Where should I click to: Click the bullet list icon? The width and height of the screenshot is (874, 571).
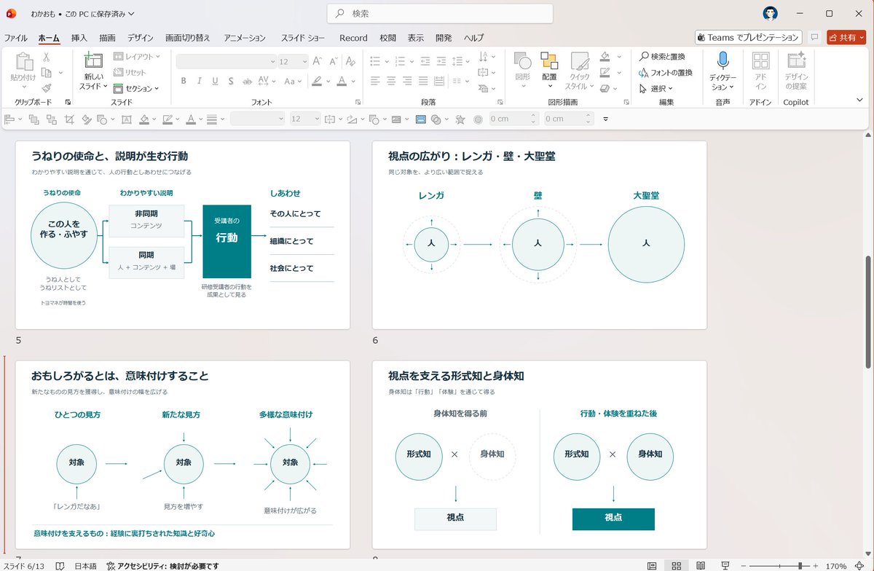(x=375, y=62)
